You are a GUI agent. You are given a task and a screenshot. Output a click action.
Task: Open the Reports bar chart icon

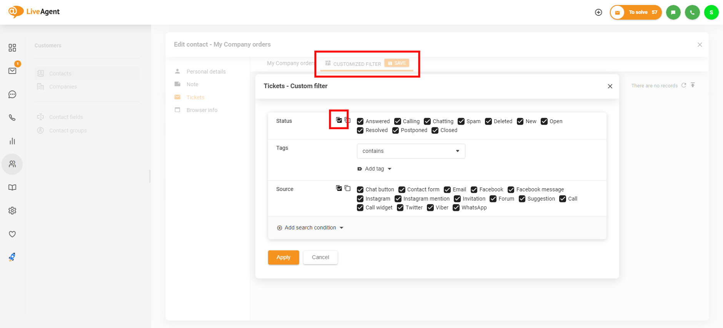12,141
